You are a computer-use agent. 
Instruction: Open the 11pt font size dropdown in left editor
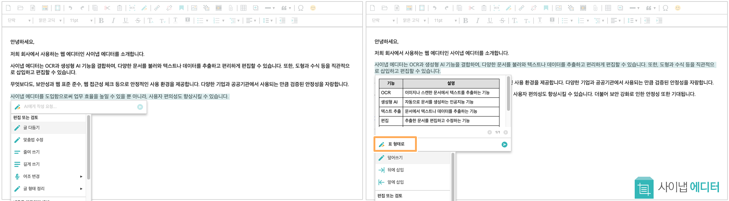click(x=81, y=20)
